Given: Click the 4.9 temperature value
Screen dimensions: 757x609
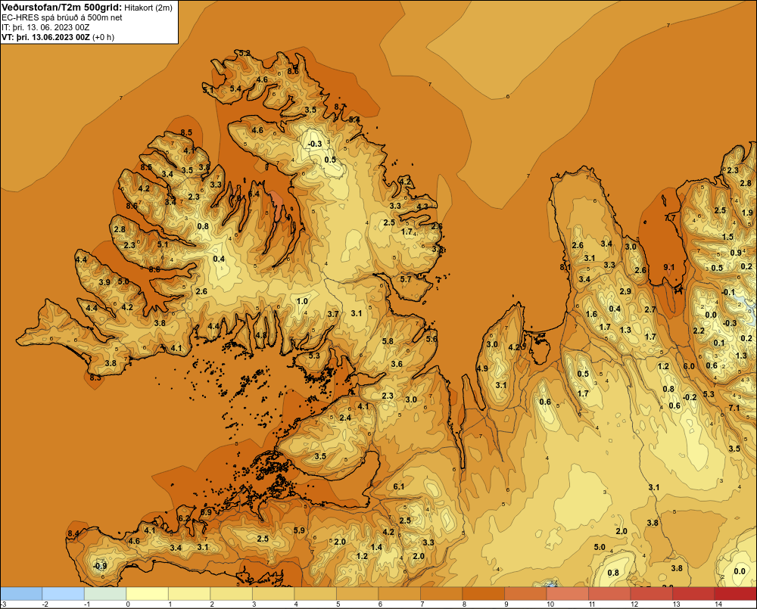Looking at the screenshot, I should (x=482, y=368).
